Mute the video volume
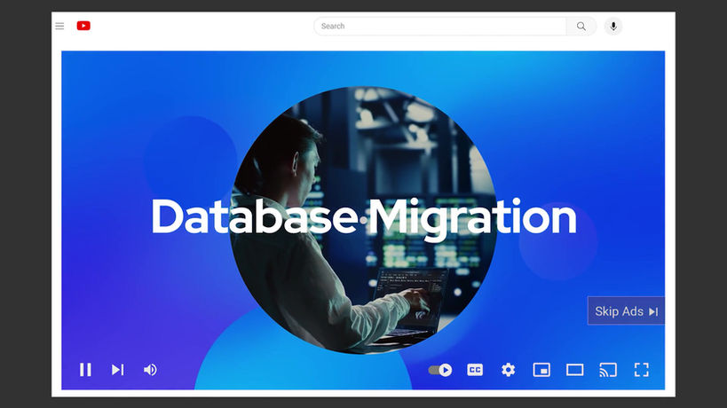This screenshot has height=408, width=727. tap(150, 370)
